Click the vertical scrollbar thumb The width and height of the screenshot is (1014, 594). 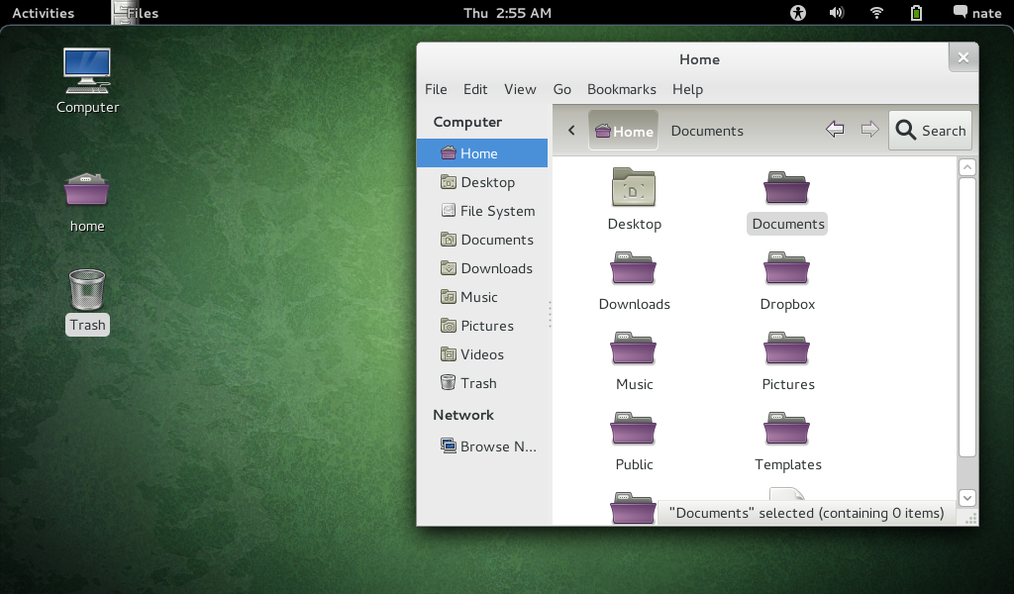966,318
